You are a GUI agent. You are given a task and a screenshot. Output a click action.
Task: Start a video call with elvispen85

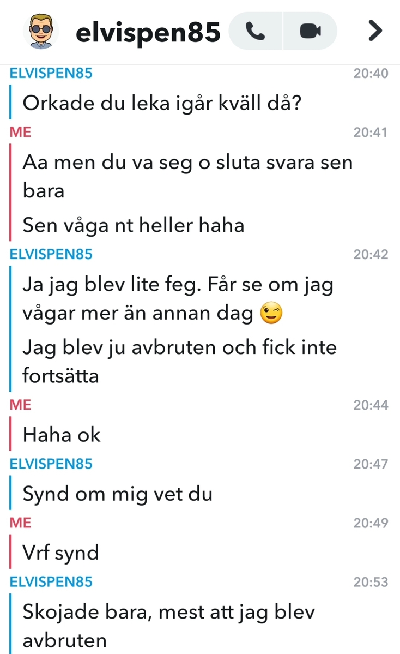[x=311, y=31]
